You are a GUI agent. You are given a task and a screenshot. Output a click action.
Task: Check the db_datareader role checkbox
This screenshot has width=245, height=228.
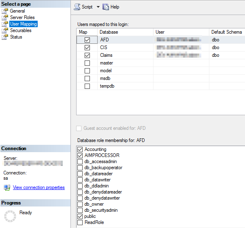(x=80, y=174)
